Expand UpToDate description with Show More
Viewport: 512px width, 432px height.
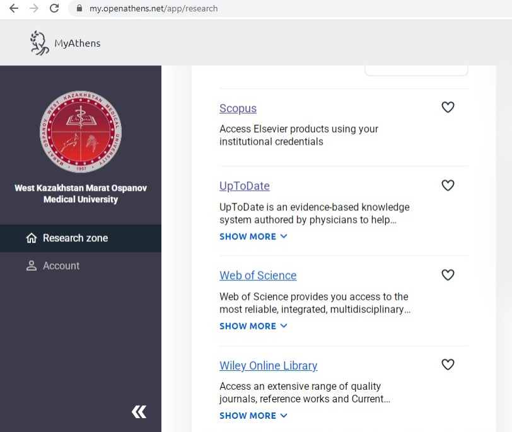click(x=253, y=237)
